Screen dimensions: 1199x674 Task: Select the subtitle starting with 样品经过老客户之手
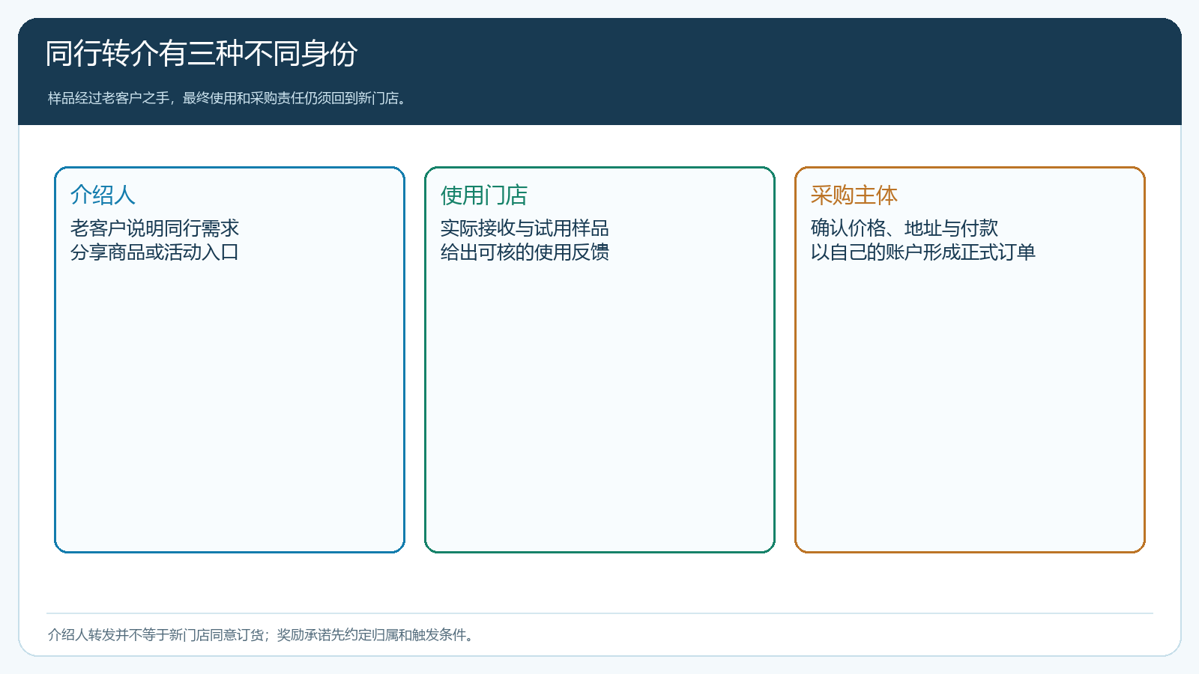[229, 98]
